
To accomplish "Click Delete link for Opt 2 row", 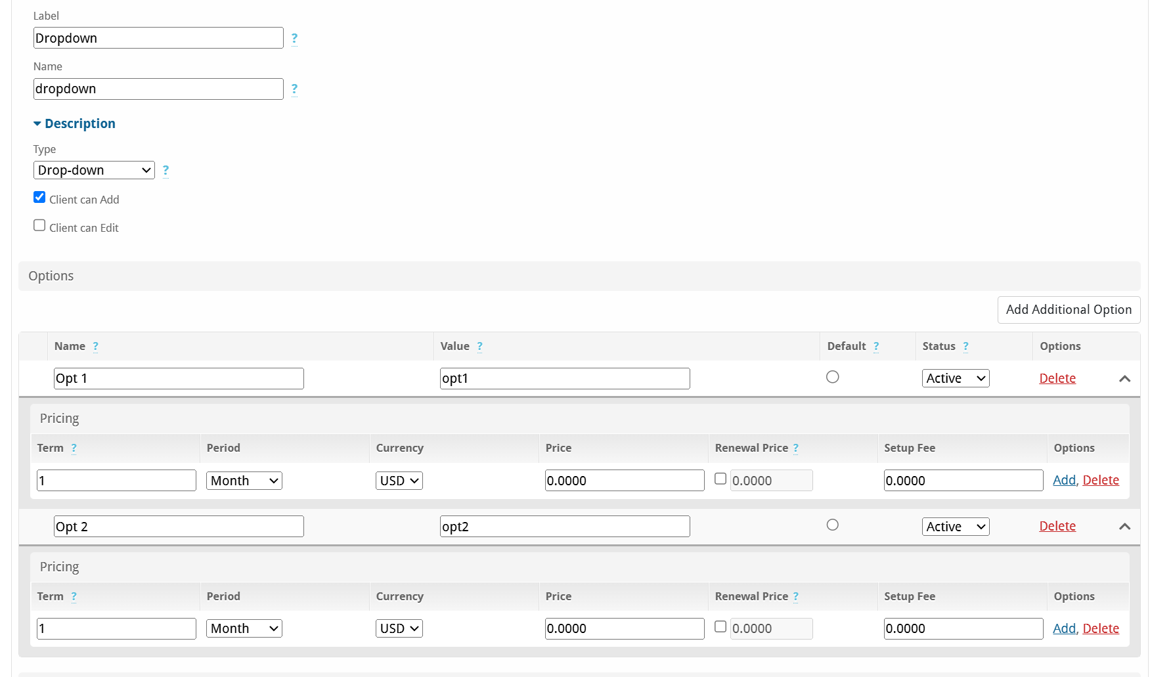I will point(1057,526).
